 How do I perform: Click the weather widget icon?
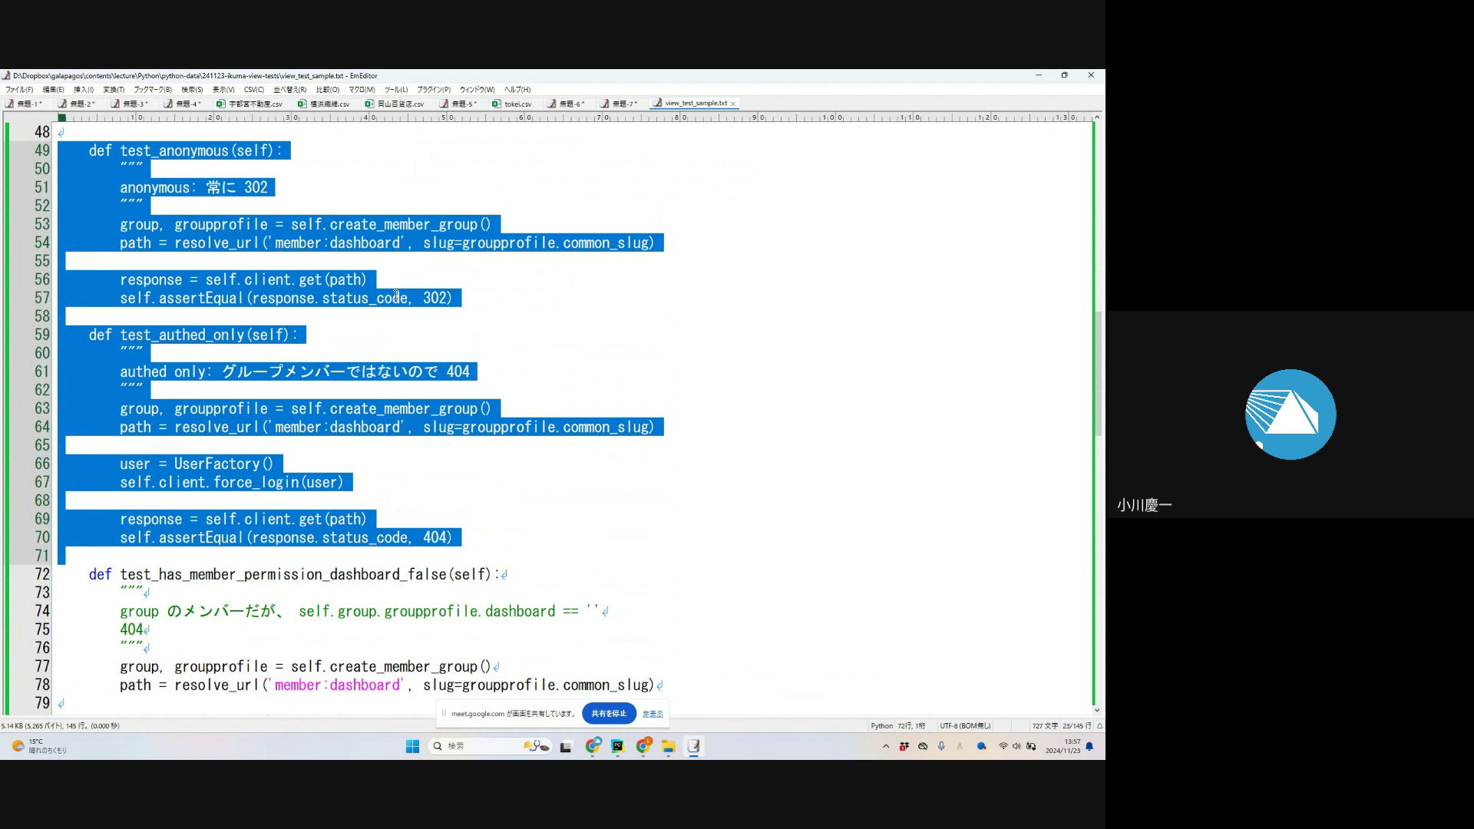tap(18, 746)
